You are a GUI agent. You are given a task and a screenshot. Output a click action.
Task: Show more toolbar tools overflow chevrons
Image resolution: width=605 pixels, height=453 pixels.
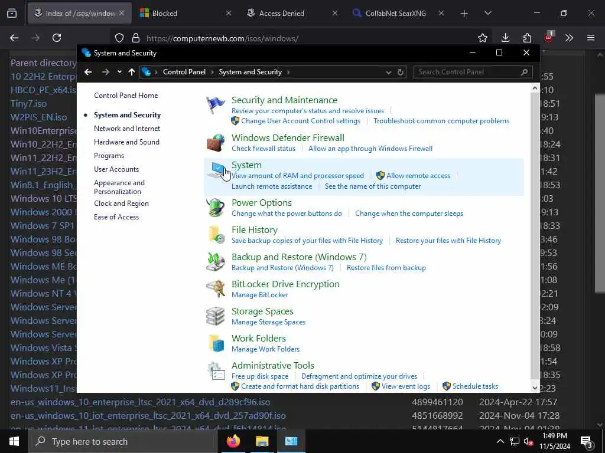[x=569, y=38]
